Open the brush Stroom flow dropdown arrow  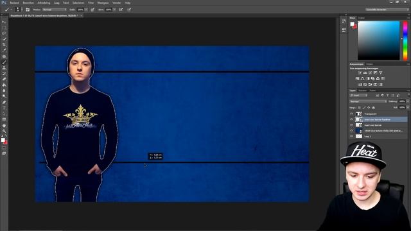click(x=114, y=10)
